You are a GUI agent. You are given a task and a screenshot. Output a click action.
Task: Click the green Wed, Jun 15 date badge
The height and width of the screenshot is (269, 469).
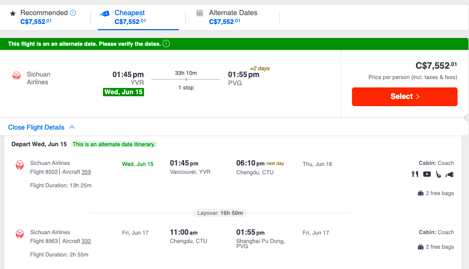[124, 92]
